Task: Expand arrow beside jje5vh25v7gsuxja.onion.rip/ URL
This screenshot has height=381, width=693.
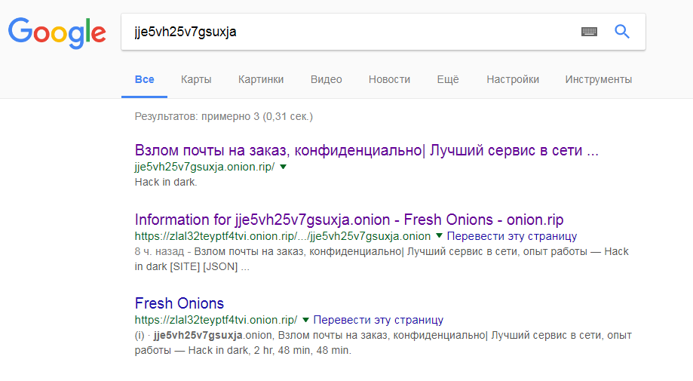Action: [x=283, y=167]
